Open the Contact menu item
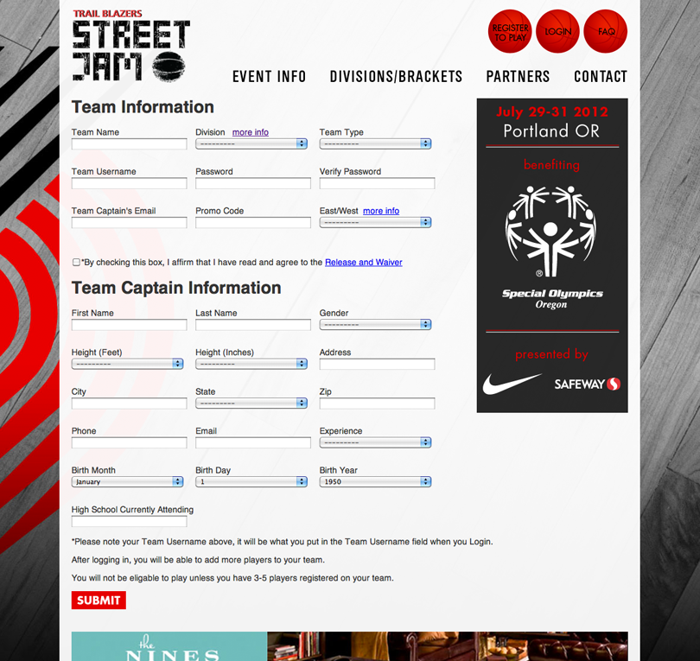The width and height of the screenshot is (700, 661). [x=601, y=77]
